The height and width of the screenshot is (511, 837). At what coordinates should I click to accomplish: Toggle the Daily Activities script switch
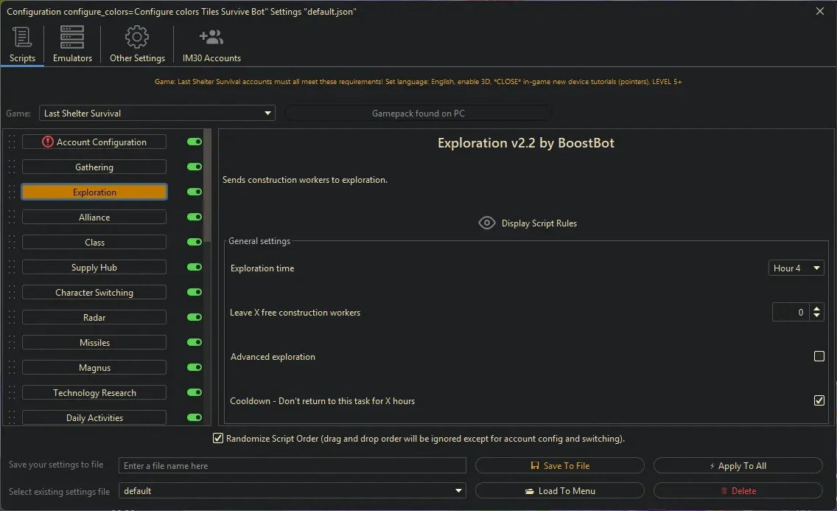coord(195,417)
